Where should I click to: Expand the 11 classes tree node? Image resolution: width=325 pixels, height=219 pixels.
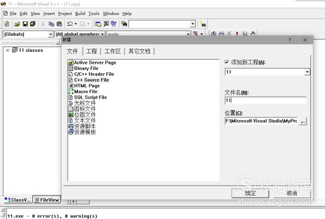[x=7, y=50]
